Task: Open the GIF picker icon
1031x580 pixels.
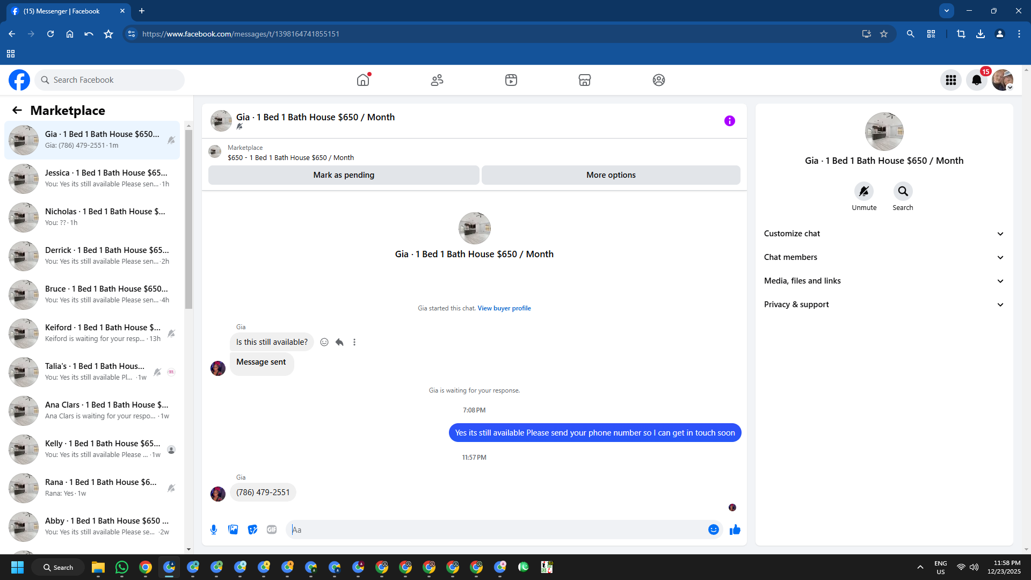Action: [x=272, y=530]
